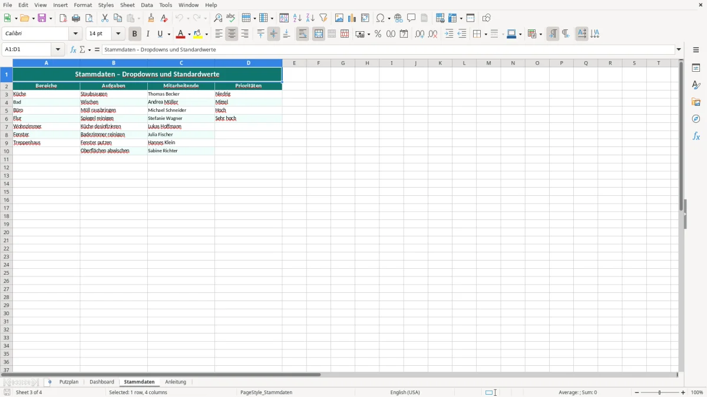Insert chart icon
Image resolution: width=707 pixels, height=397 pixels.
(x=352, y=18)
